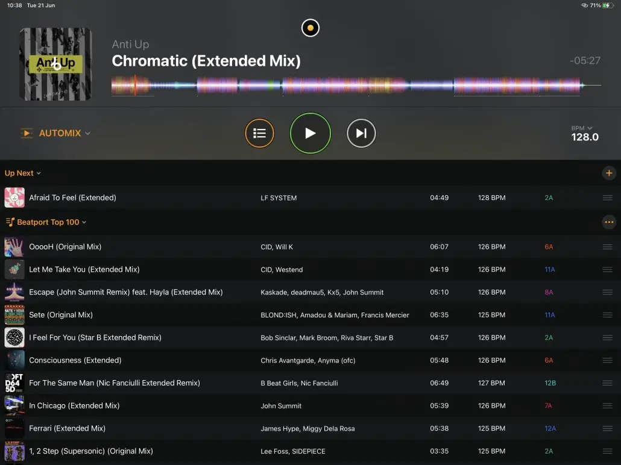621x465 pixels.
Task: Tap the In Chicago track artwork
Action: 14,405
